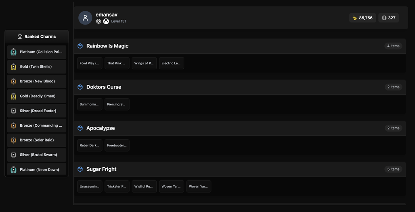
Task: Click the Ubisoft platform icon
Action: tap(99, 21)
